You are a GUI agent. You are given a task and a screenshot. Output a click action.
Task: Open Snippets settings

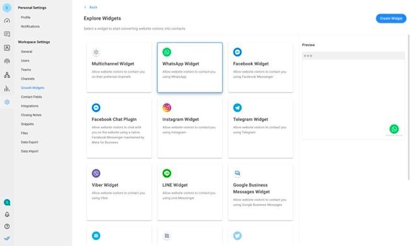[27, 124]
